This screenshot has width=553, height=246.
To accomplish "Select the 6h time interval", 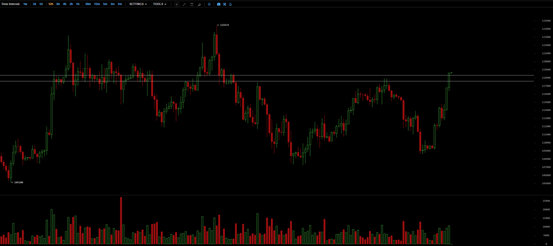I will pos(58,4).
